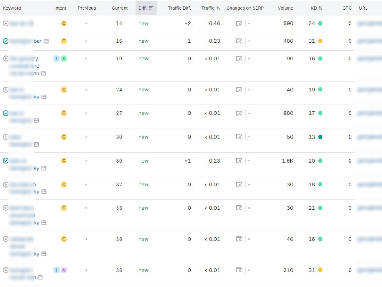The width and height of the screenshot is (382, 287).
Task: Open keyword link ending in 'bar'
Action: pos(26,41)
